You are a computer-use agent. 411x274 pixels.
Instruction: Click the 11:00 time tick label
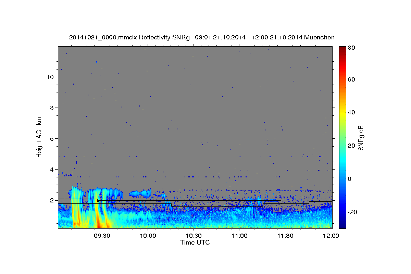click(x=239, y=236)
